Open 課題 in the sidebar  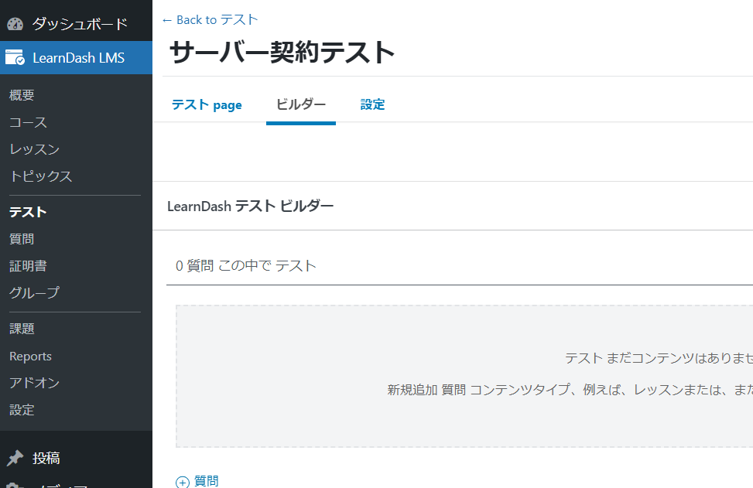(x=22, y=329)
